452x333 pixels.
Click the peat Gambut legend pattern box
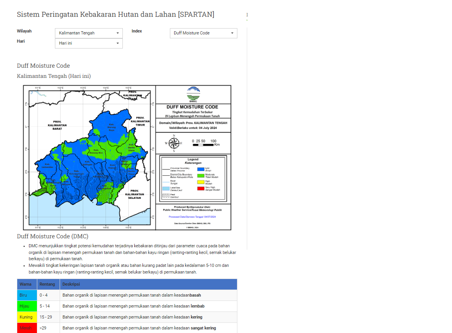pos(166,196)
